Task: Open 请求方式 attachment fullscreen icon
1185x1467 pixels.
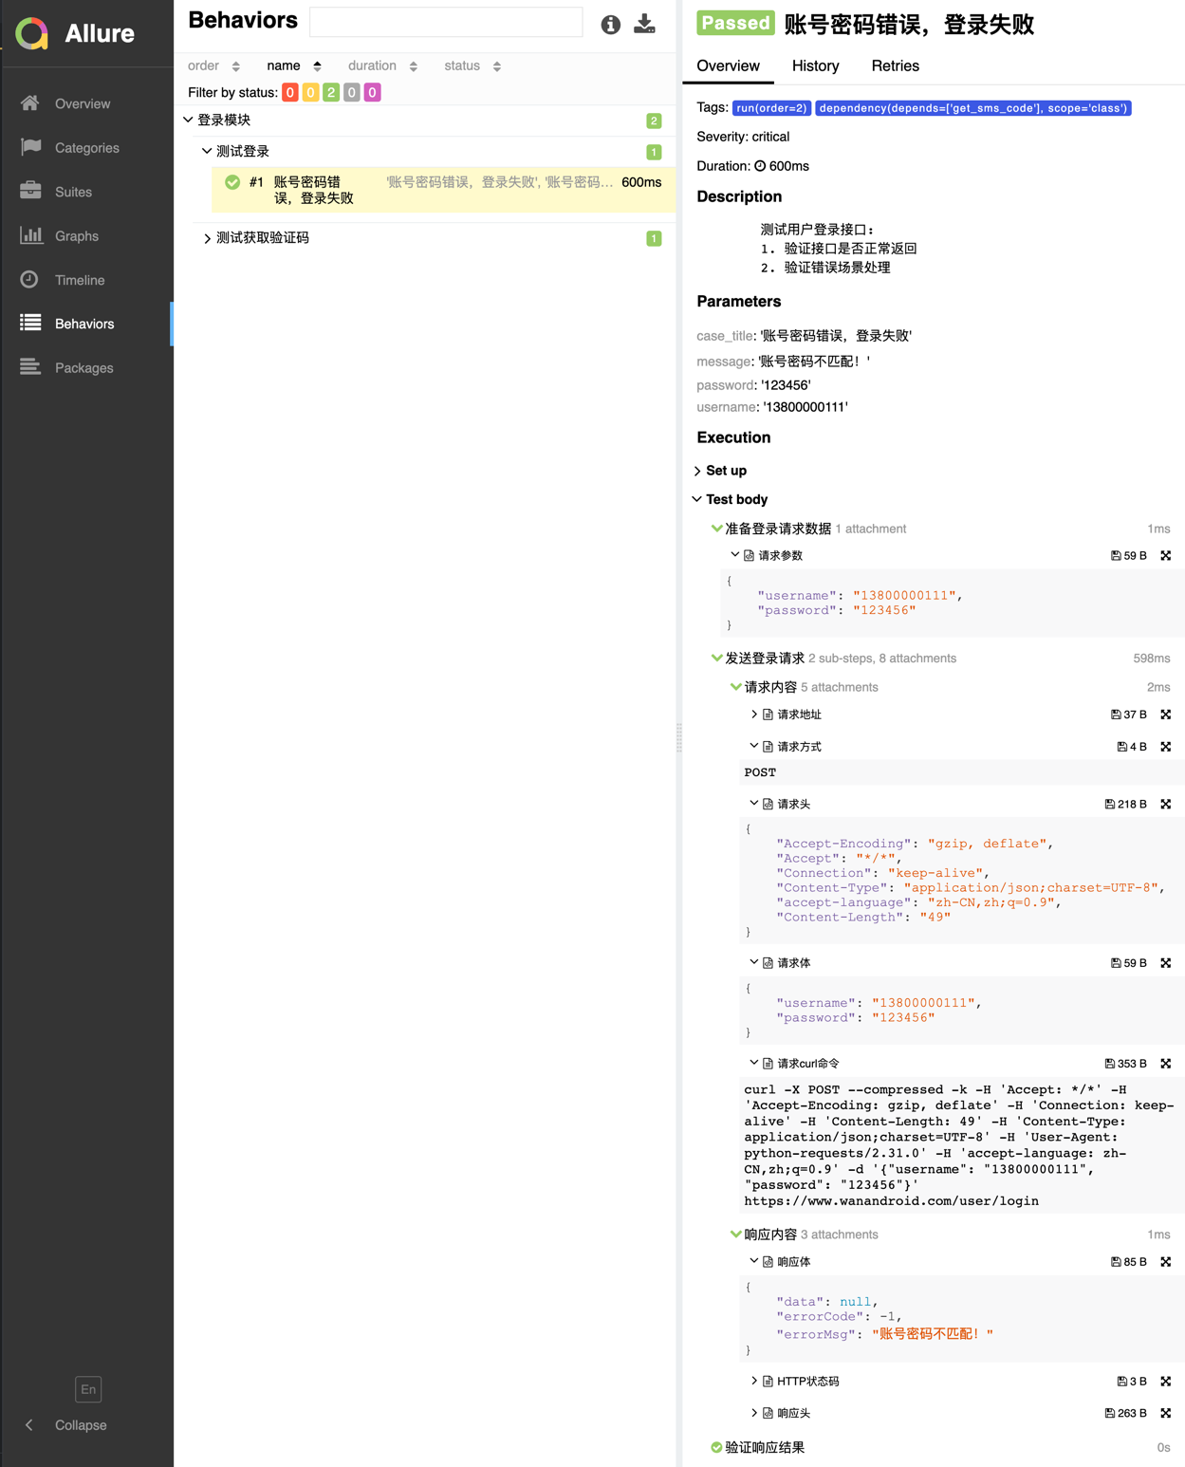Action: click(x=1166, y=747)
